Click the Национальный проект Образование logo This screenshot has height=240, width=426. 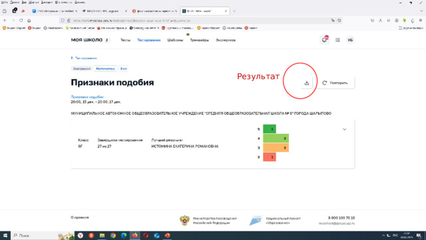point(256,220)
